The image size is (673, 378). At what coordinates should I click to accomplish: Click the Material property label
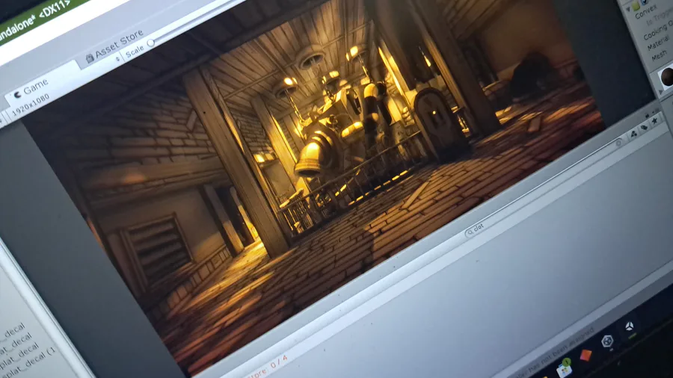[657, 43]
